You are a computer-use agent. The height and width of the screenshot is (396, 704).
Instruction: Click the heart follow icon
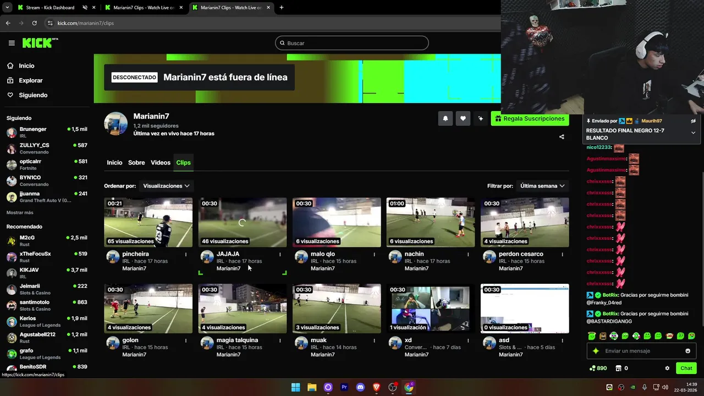pos(463,118)
